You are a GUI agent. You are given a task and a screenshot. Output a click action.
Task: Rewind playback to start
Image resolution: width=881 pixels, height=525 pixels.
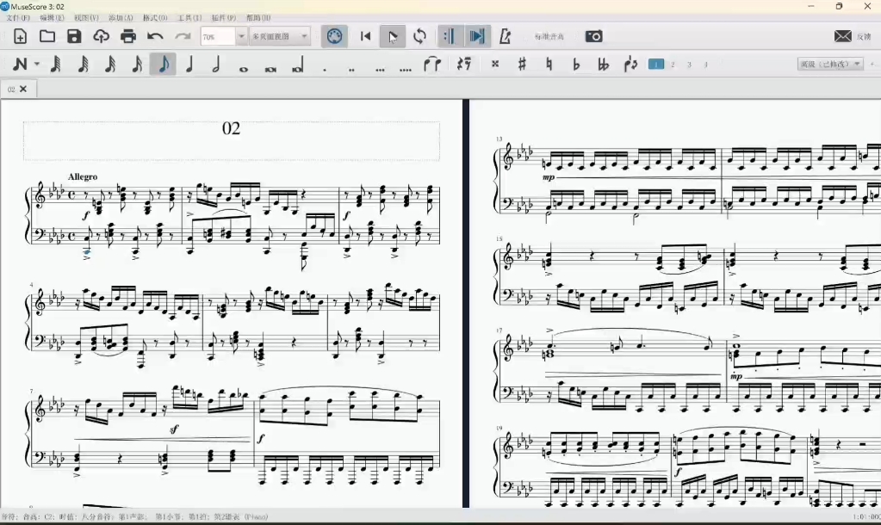pos(366,36)
